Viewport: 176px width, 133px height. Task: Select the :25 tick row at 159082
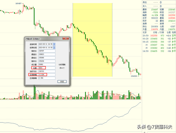point(159,48)
